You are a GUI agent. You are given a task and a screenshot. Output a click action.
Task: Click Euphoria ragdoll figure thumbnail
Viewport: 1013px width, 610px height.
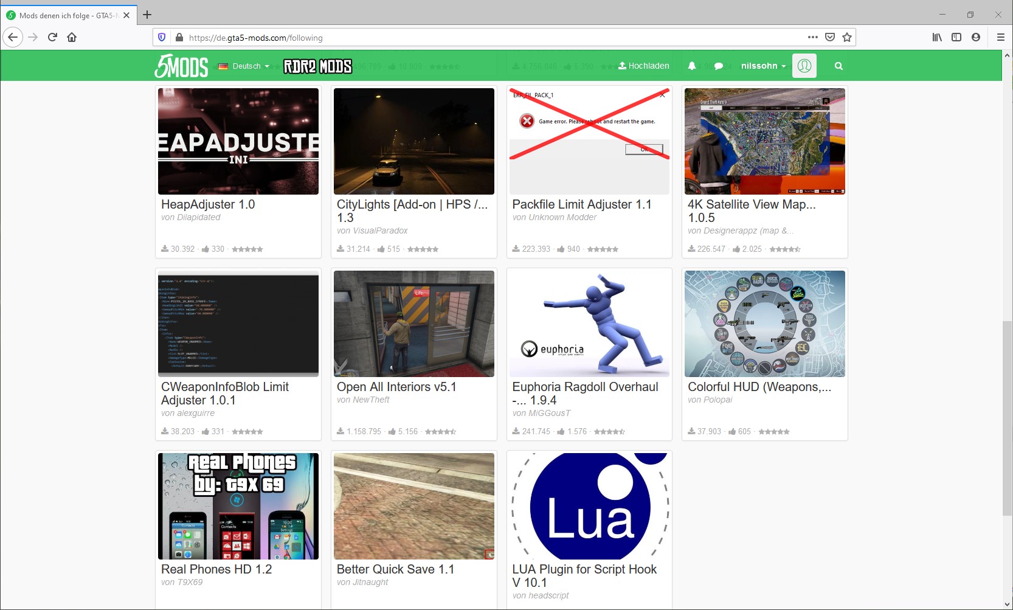pos(589,324)
